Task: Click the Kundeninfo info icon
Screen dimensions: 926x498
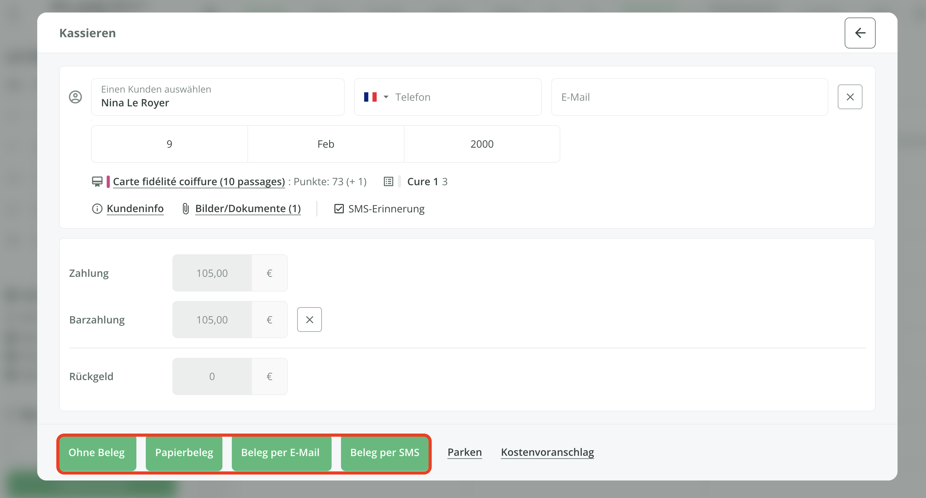Action: coord(97,209)
